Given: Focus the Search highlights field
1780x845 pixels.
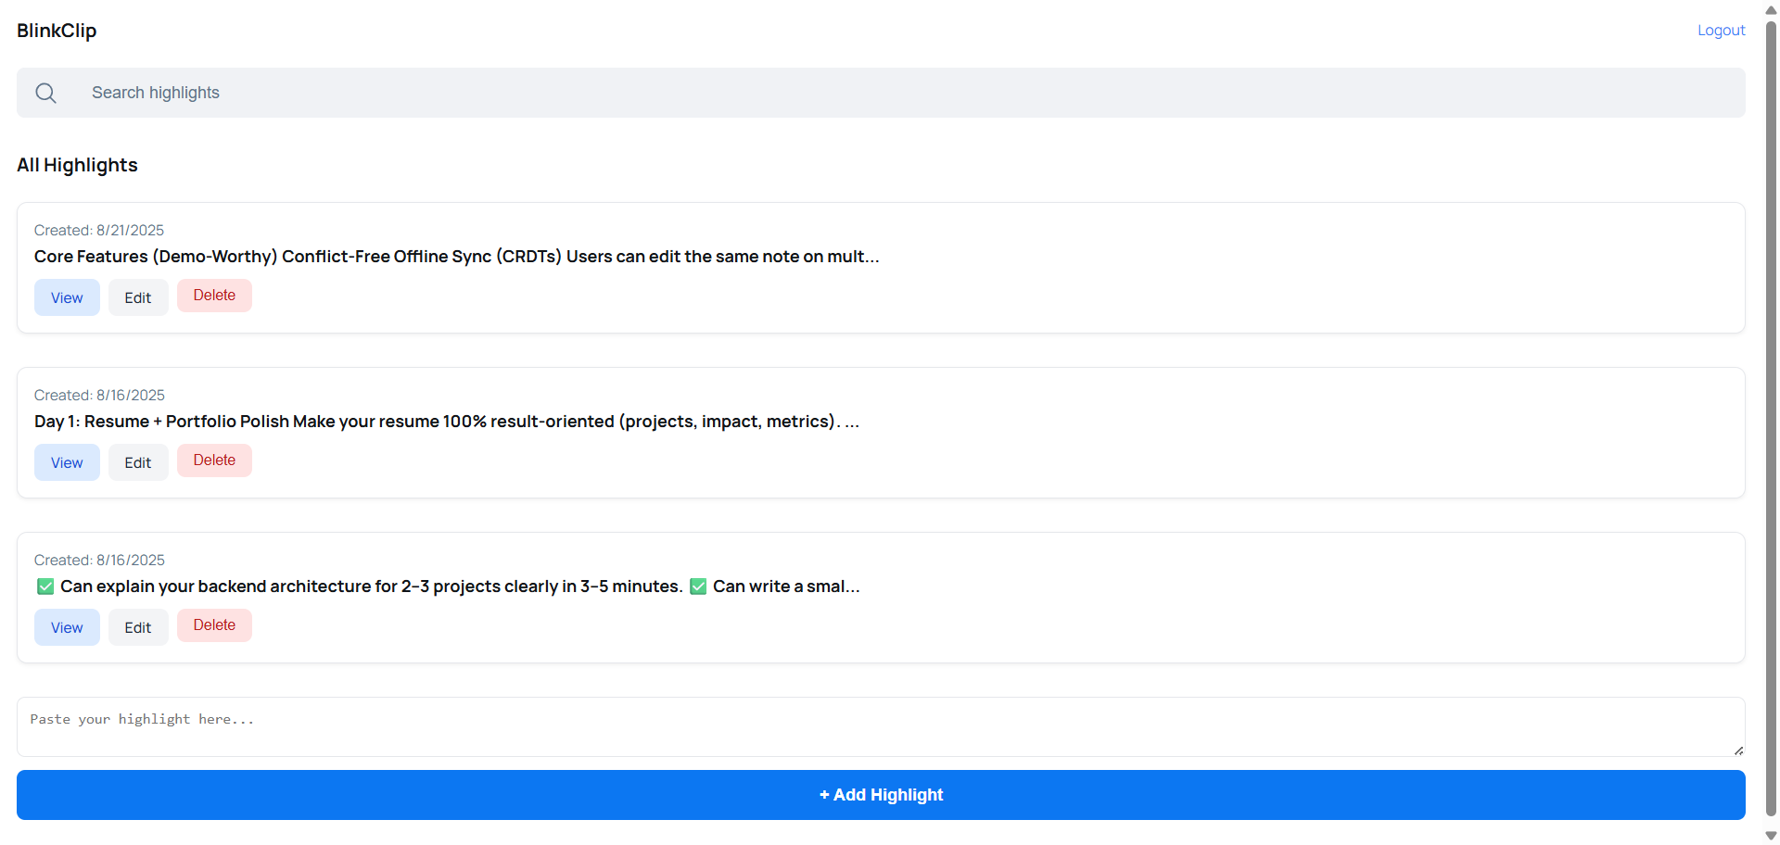Looking at the screenshot, I should 881,93.
